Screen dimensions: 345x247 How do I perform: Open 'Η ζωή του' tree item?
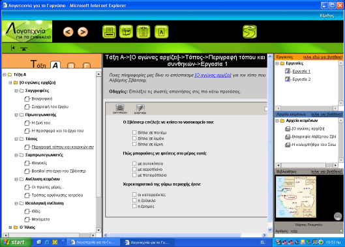point(41,123)
